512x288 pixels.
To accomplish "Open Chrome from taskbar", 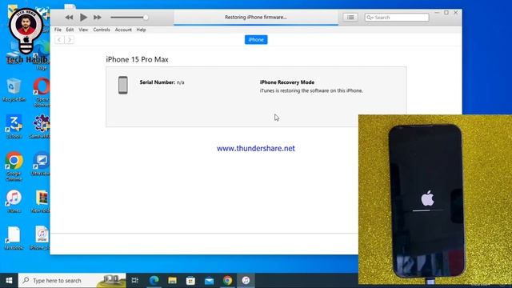I will click(227, 281).
